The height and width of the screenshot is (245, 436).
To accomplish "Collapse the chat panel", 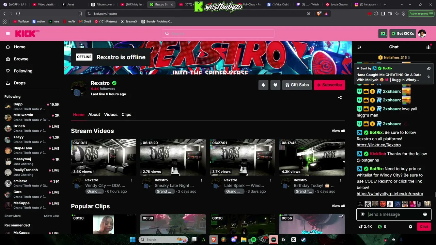I will 359,47.
